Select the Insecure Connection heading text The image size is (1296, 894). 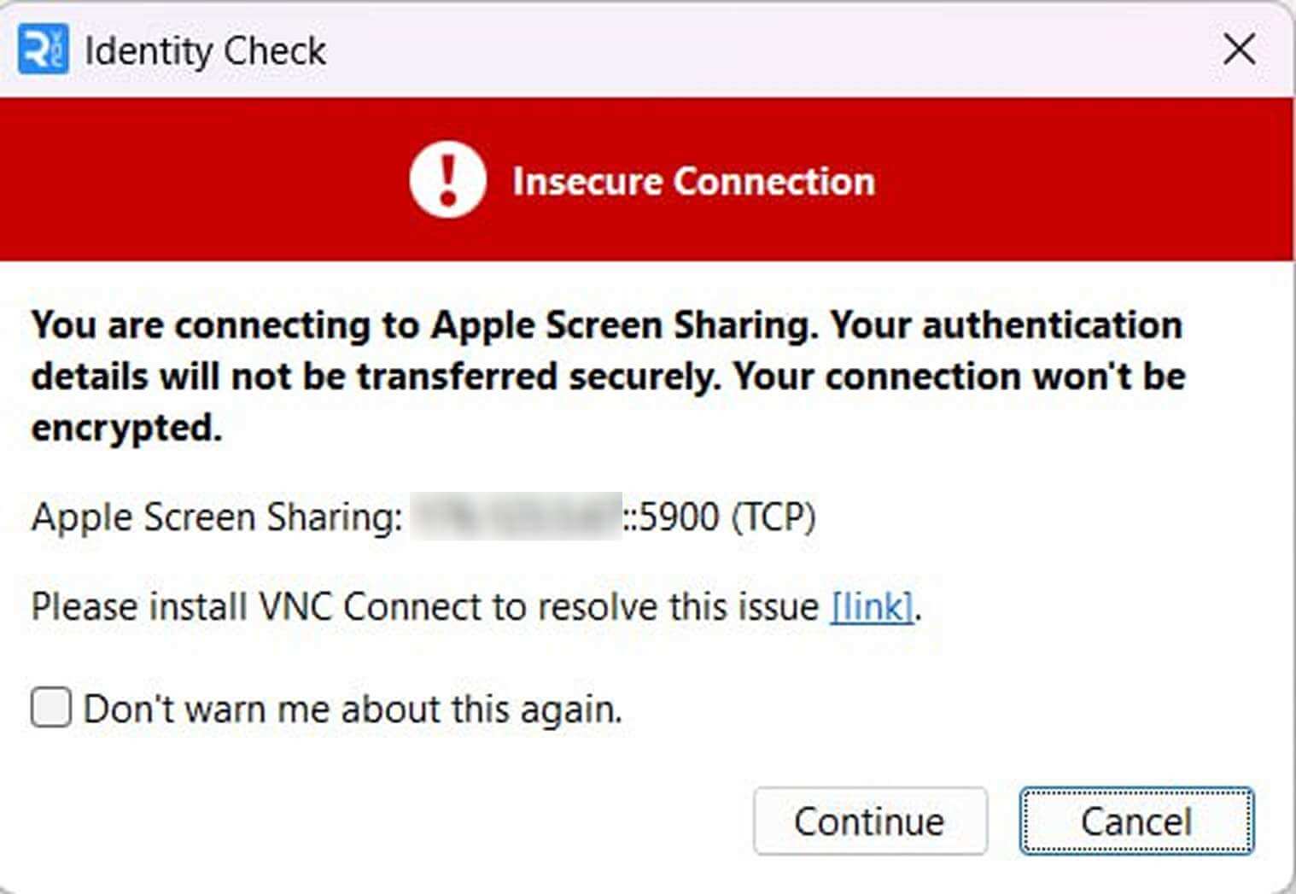pyautogui.click(x=693, y=181)
